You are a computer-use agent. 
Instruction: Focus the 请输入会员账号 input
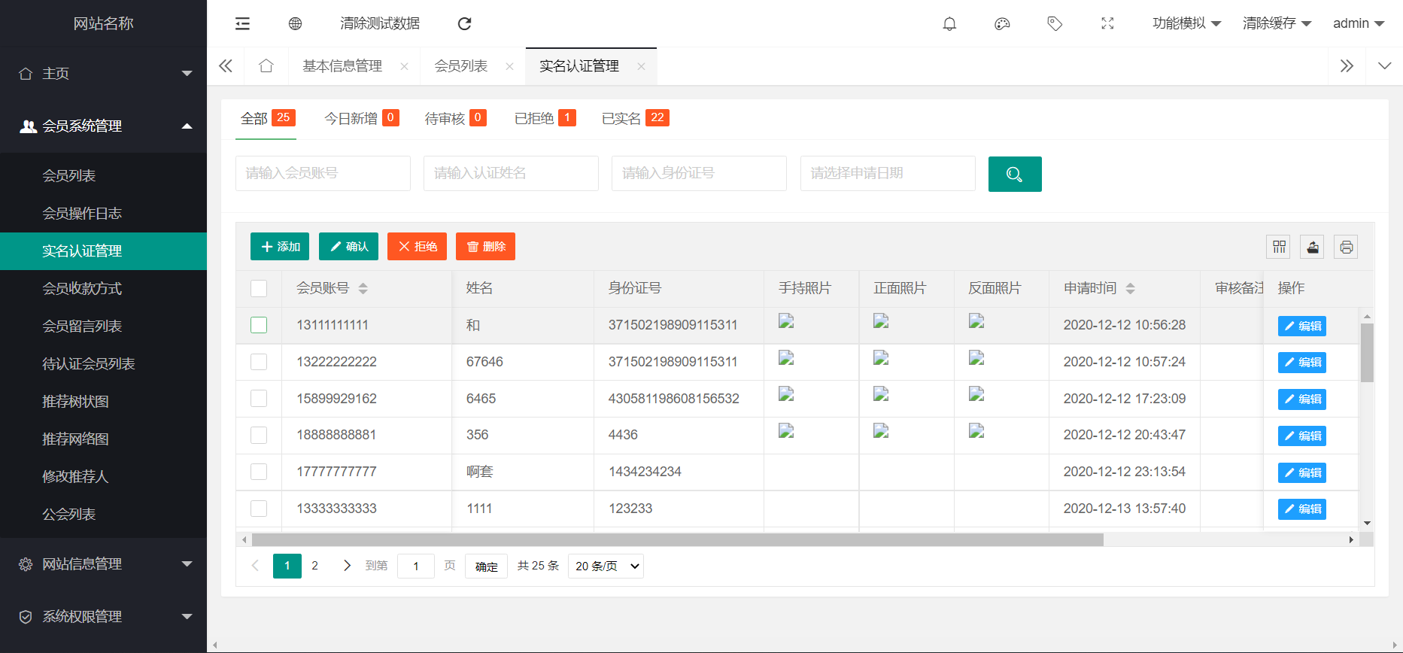pyautogui.click(x=323, y=174)
